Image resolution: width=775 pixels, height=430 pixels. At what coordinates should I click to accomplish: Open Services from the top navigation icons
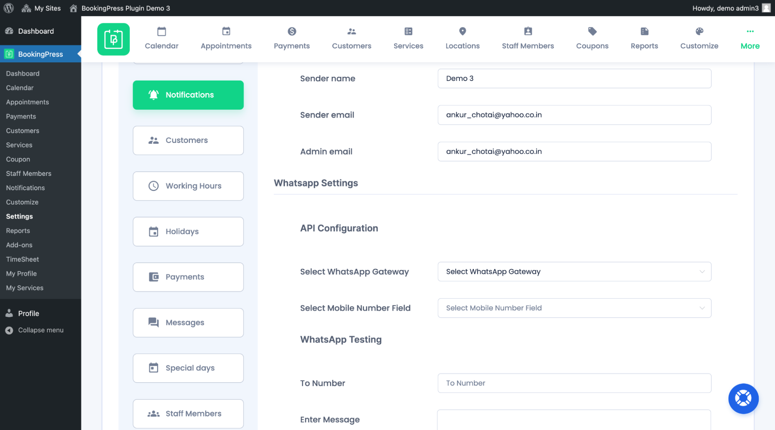pyautogui.click(x=408, y=38)
